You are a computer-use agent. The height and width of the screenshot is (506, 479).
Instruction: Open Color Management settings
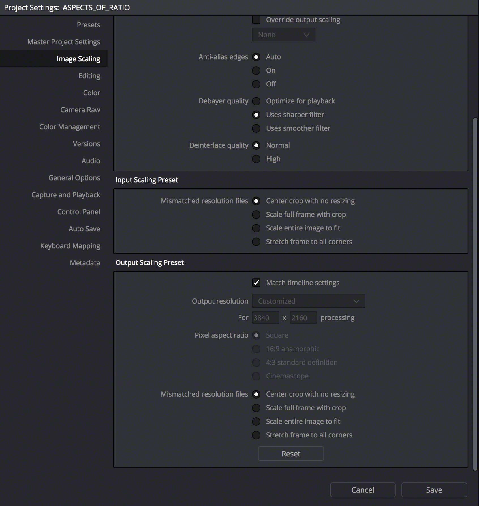coord(70,127)
